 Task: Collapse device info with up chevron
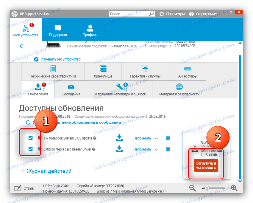click(x=240, y=43)
